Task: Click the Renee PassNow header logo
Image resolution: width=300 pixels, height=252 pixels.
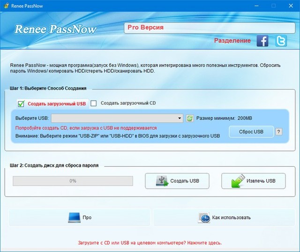Action: pyautogui.click(x=55, y=29)
